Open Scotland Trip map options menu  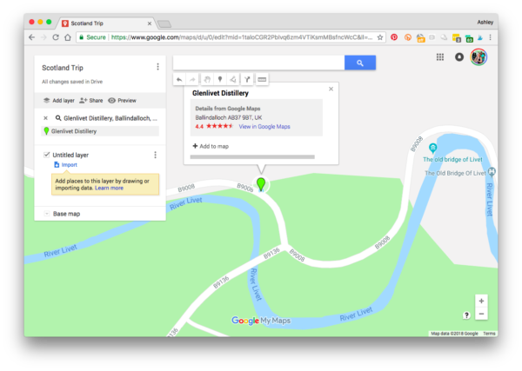157,67
